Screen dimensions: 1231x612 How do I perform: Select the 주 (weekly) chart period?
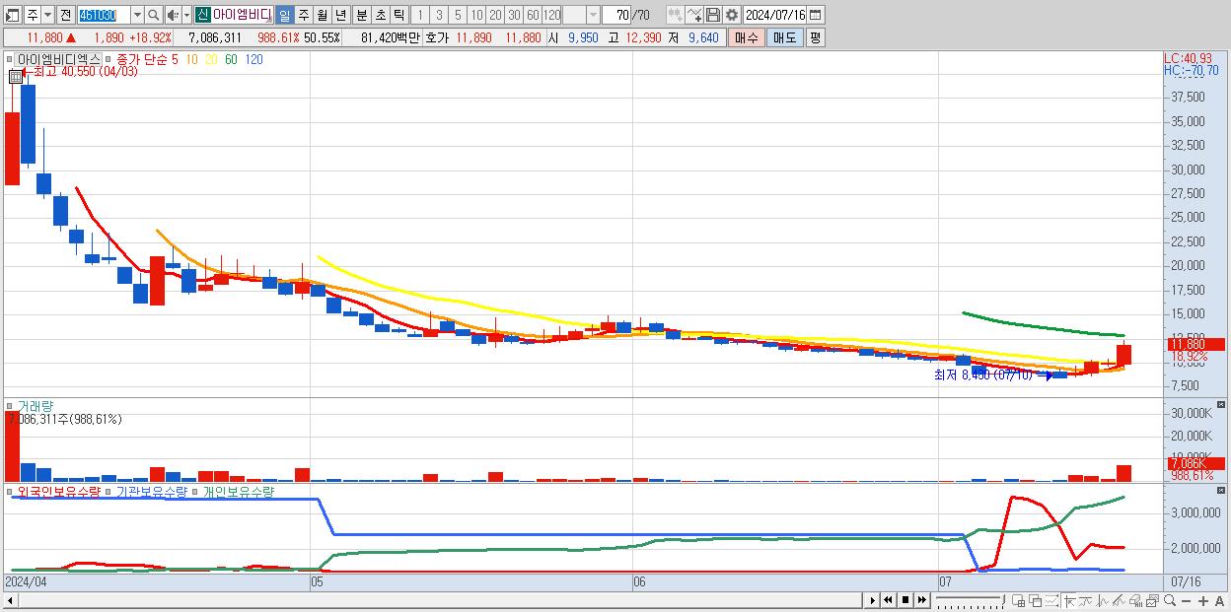tap(303, 15)
